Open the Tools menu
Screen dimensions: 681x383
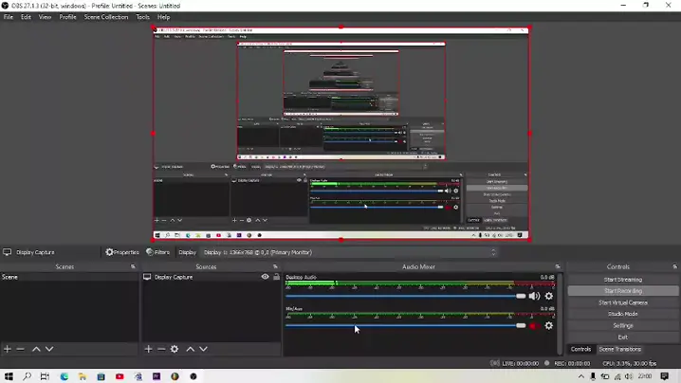142,17
